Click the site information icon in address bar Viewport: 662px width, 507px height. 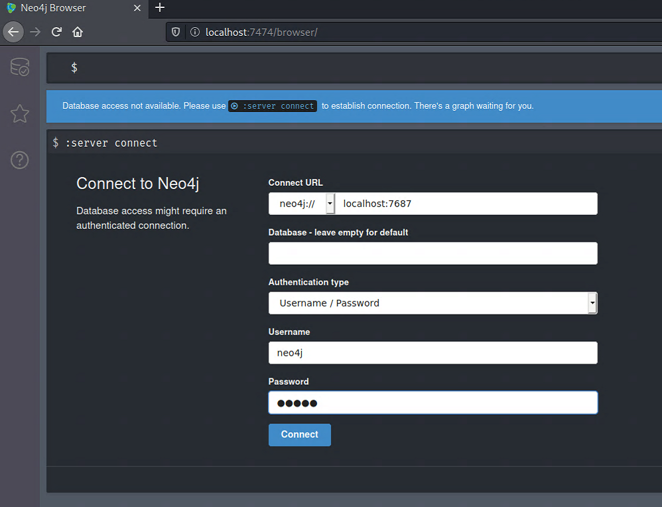pos(194,32)
